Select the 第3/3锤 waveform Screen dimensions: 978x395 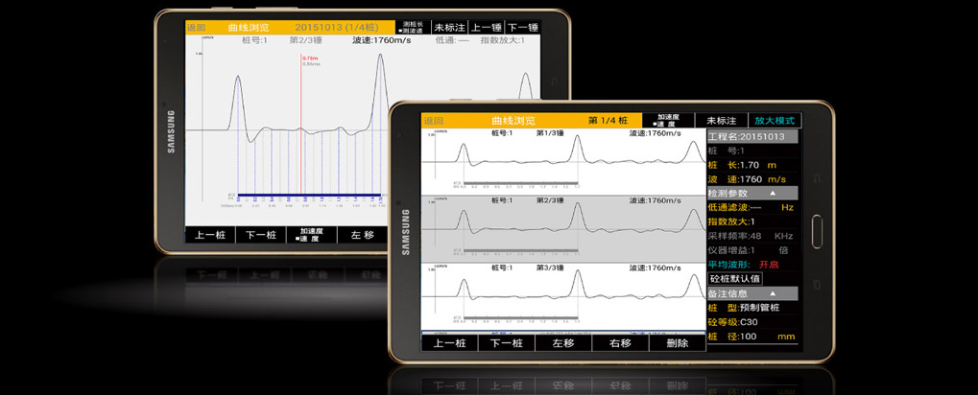click(563, 296)
